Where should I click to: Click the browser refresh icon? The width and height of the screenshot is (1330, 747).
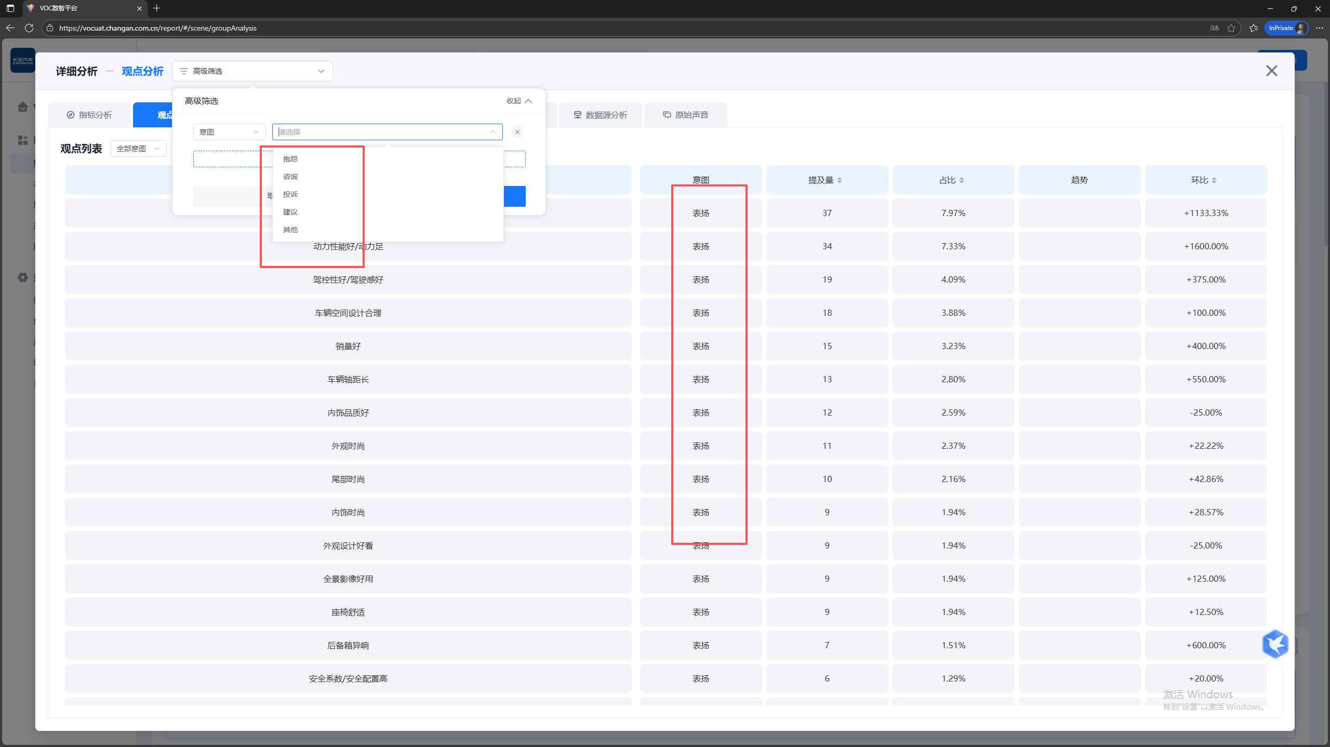(29, 28)
